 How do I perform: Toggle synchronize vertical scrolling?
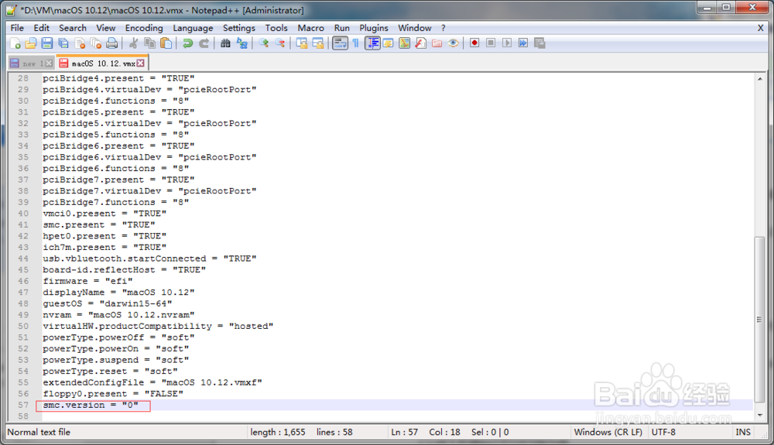click(x=302, y=43)
